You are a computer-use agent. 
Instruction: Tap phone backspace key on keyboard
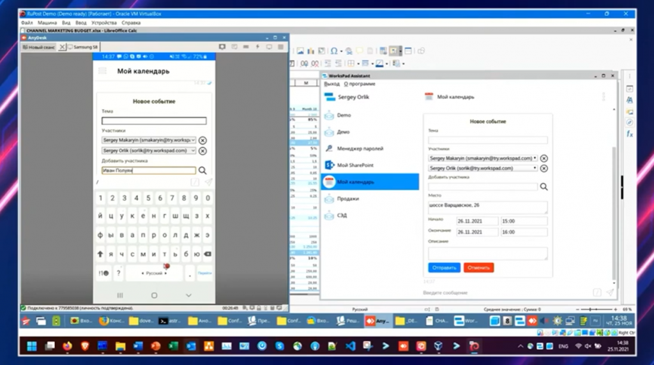208,254
